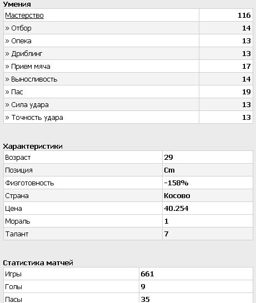Click the Игры count 661
Screen dimensions: 256x303
tap(147, 274)
